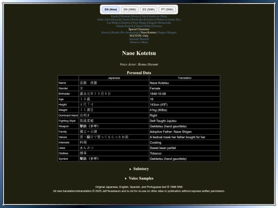The width and height of the screenshot is (278, 208).
Task: Expand the Voice Samples section
Action: [x=139, y=178]
